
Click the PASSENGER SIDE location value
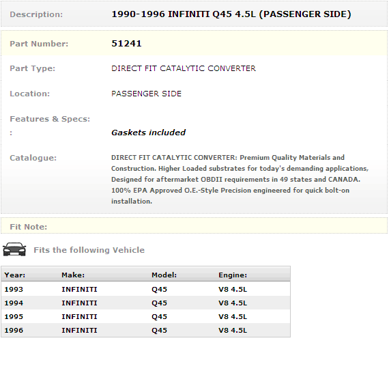point(146,94)
